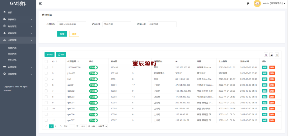This screenshot has width=288, height=136.
Task: Click the previous page arrow
Action: pos(46,126)
